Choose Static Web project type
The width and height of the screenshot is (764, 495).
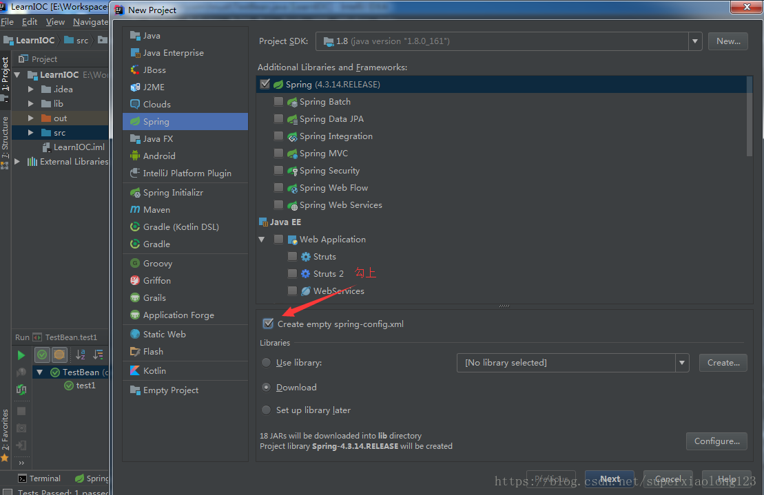tap(185, 335)
